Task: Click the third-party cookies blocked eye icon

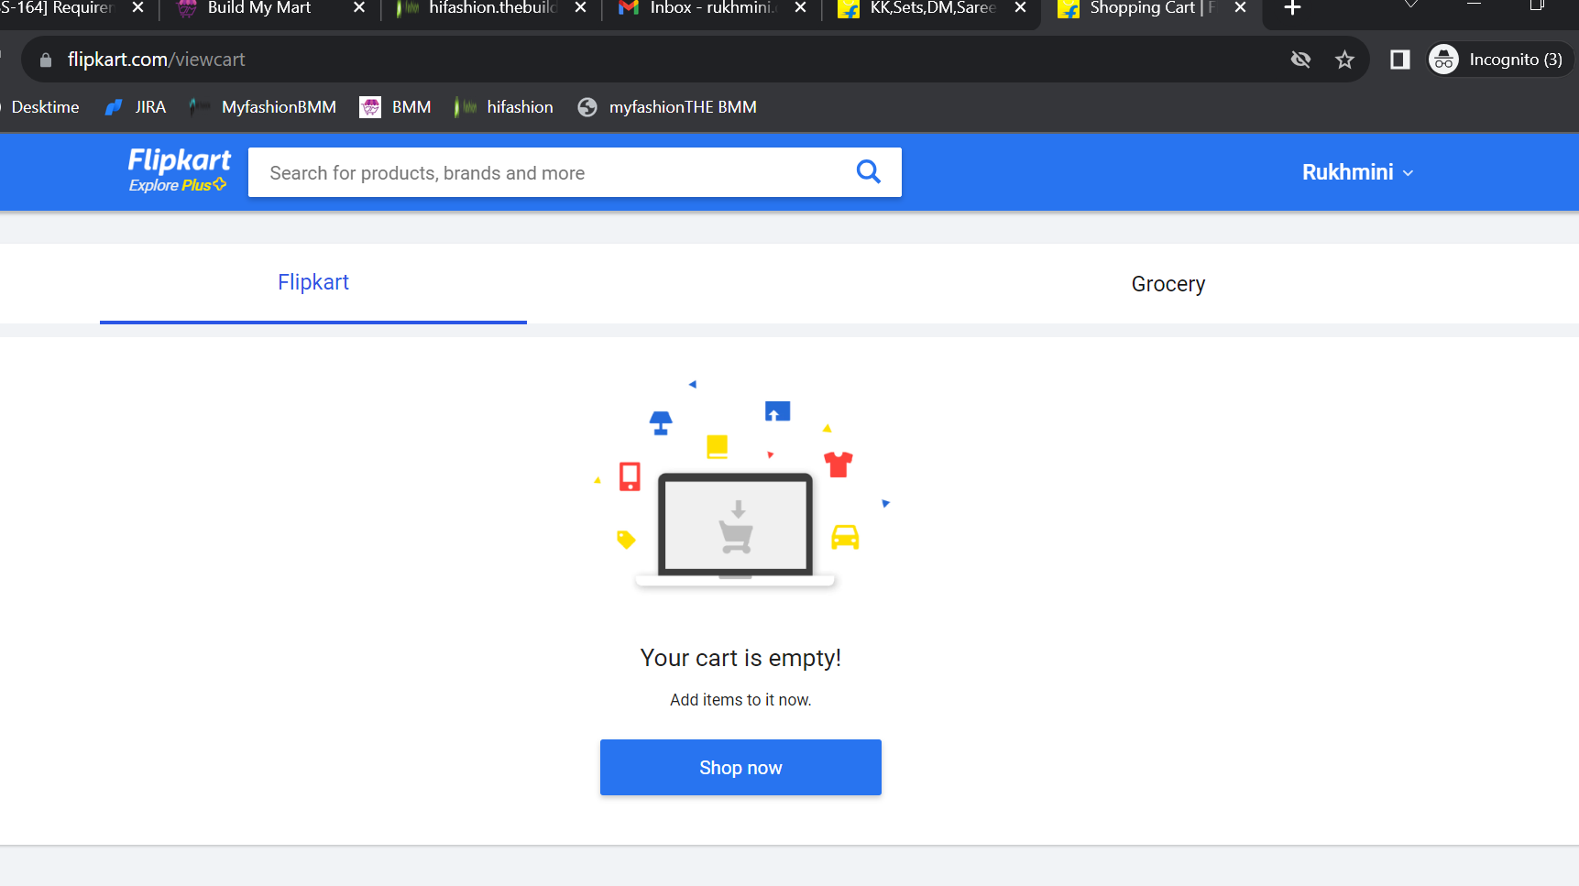Action: pos(1300,60)
